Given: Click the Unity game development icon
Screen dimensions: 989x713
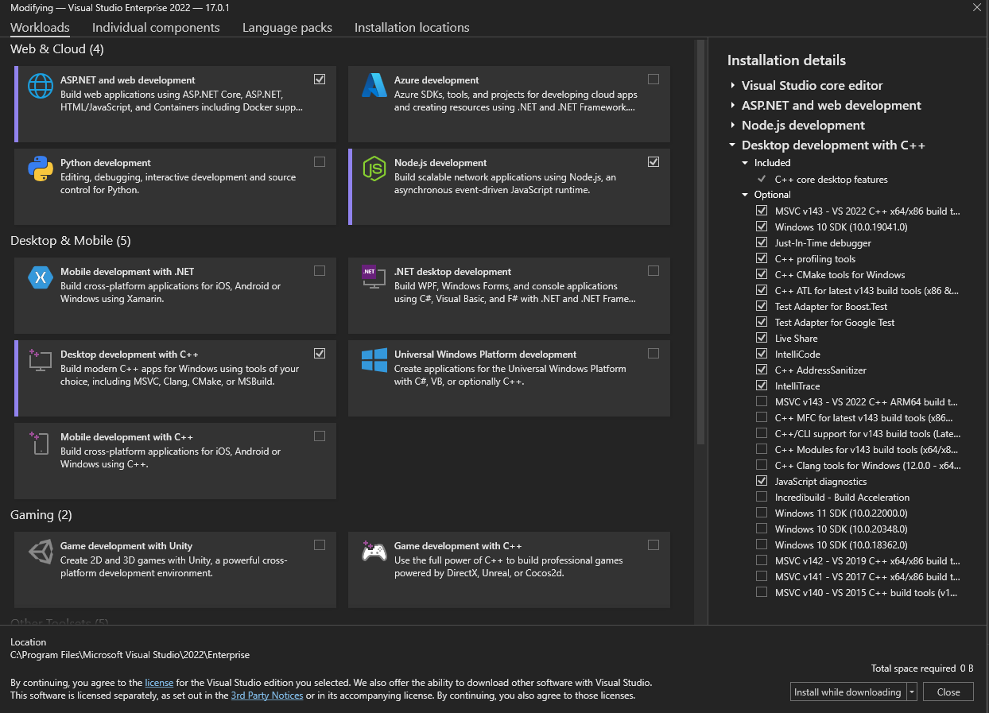Looking at the screenshot, I should click(41, 552).
